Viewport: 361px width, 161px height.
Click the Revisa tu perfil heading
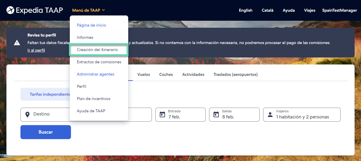(42, 35)
